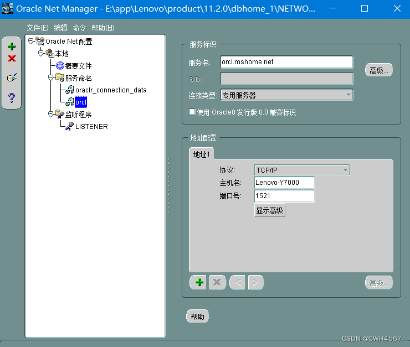Collapse the Oracle Net配置 root node
410x347 pixels.
coord(31,41)
